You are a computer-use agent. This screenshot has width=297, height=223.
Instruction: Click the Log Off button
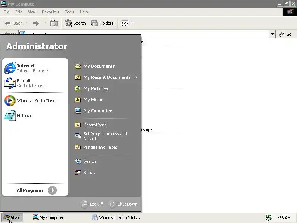pyautogui.click(x=92, y=204)
